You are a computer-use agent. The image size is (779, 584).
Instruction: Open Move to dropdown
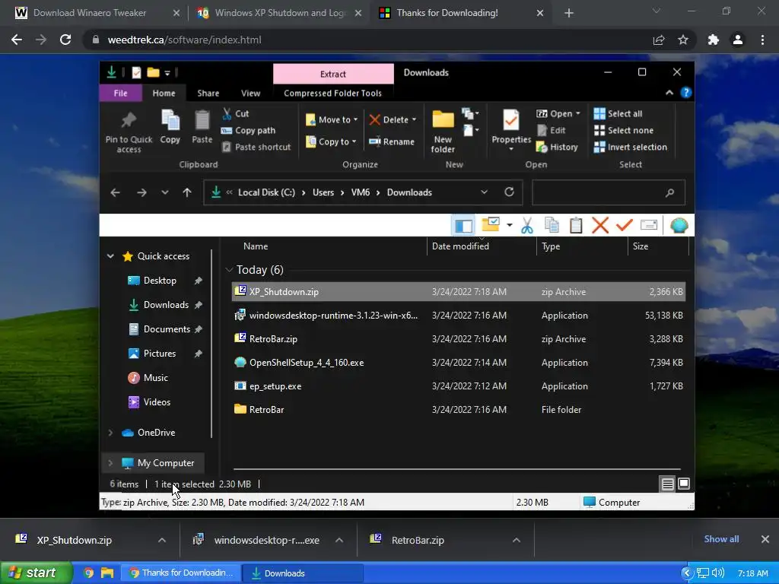point(332,119)
